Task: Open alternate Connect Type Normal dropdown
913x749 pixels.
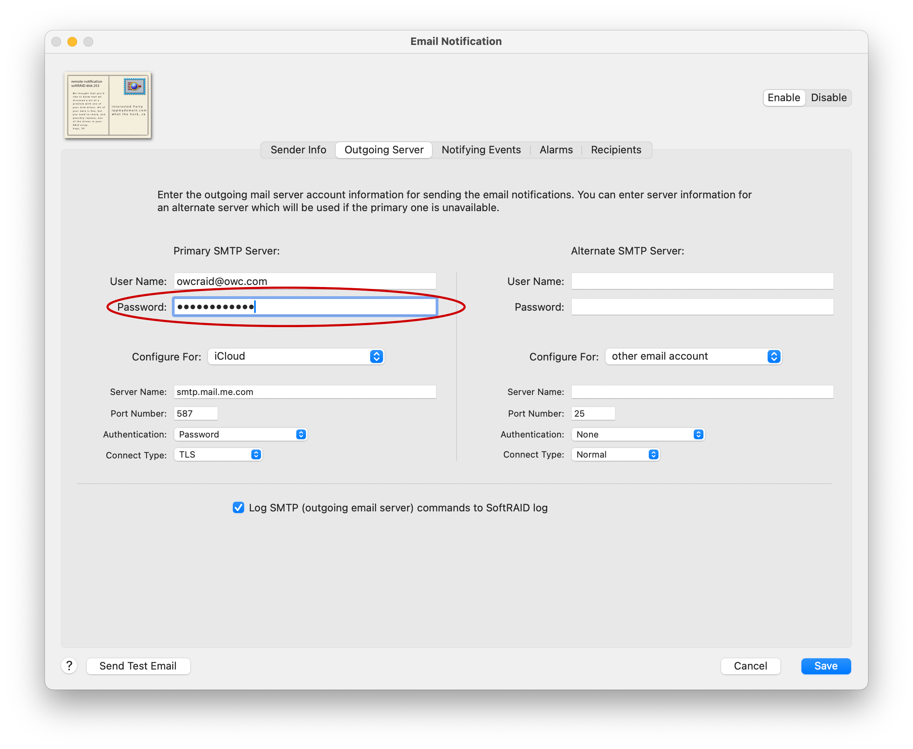Action: point(616,454)
